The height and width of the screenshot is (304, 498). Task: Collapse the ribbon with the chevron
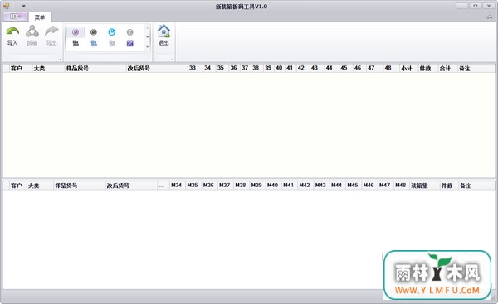[x=490, y=17]
